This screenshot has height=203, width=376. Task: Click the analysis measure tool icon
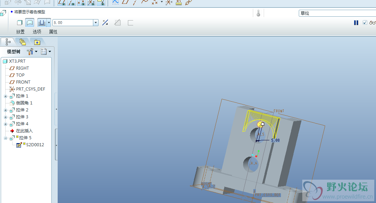coord(179,2)
